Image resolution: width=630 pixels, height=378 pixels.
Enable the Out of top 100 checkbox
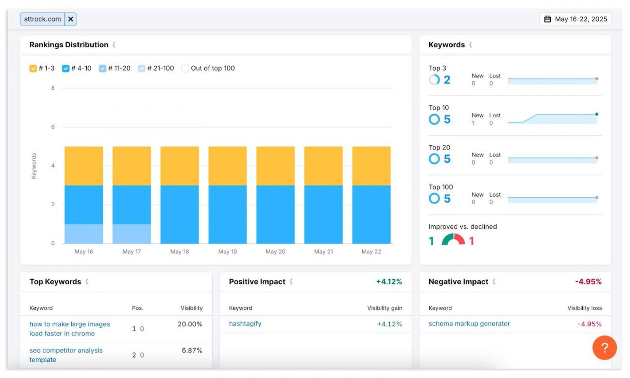tap(185, 68)
